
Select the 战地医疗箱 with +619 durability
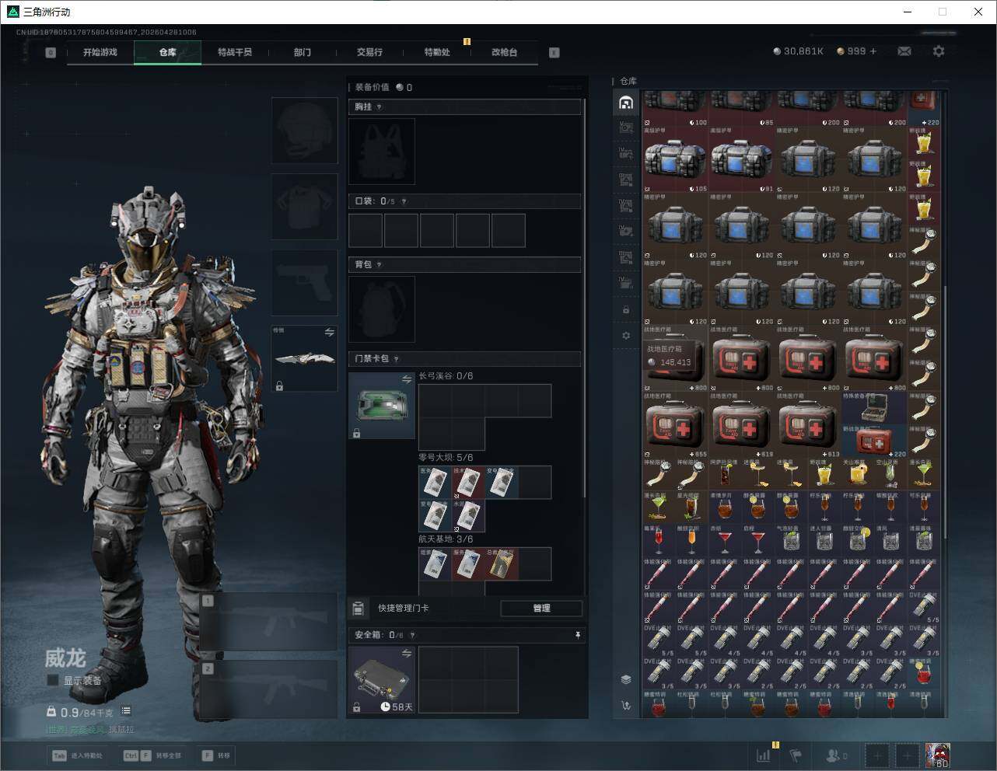(741, 425)
